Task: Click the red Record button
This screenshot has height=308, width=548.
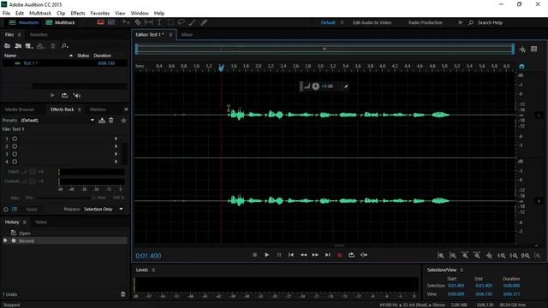Action: 339,255
